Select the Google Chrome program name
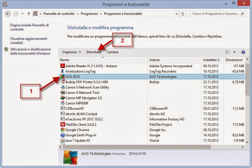This screenshot has width=252, height=168. click(77, 130)
